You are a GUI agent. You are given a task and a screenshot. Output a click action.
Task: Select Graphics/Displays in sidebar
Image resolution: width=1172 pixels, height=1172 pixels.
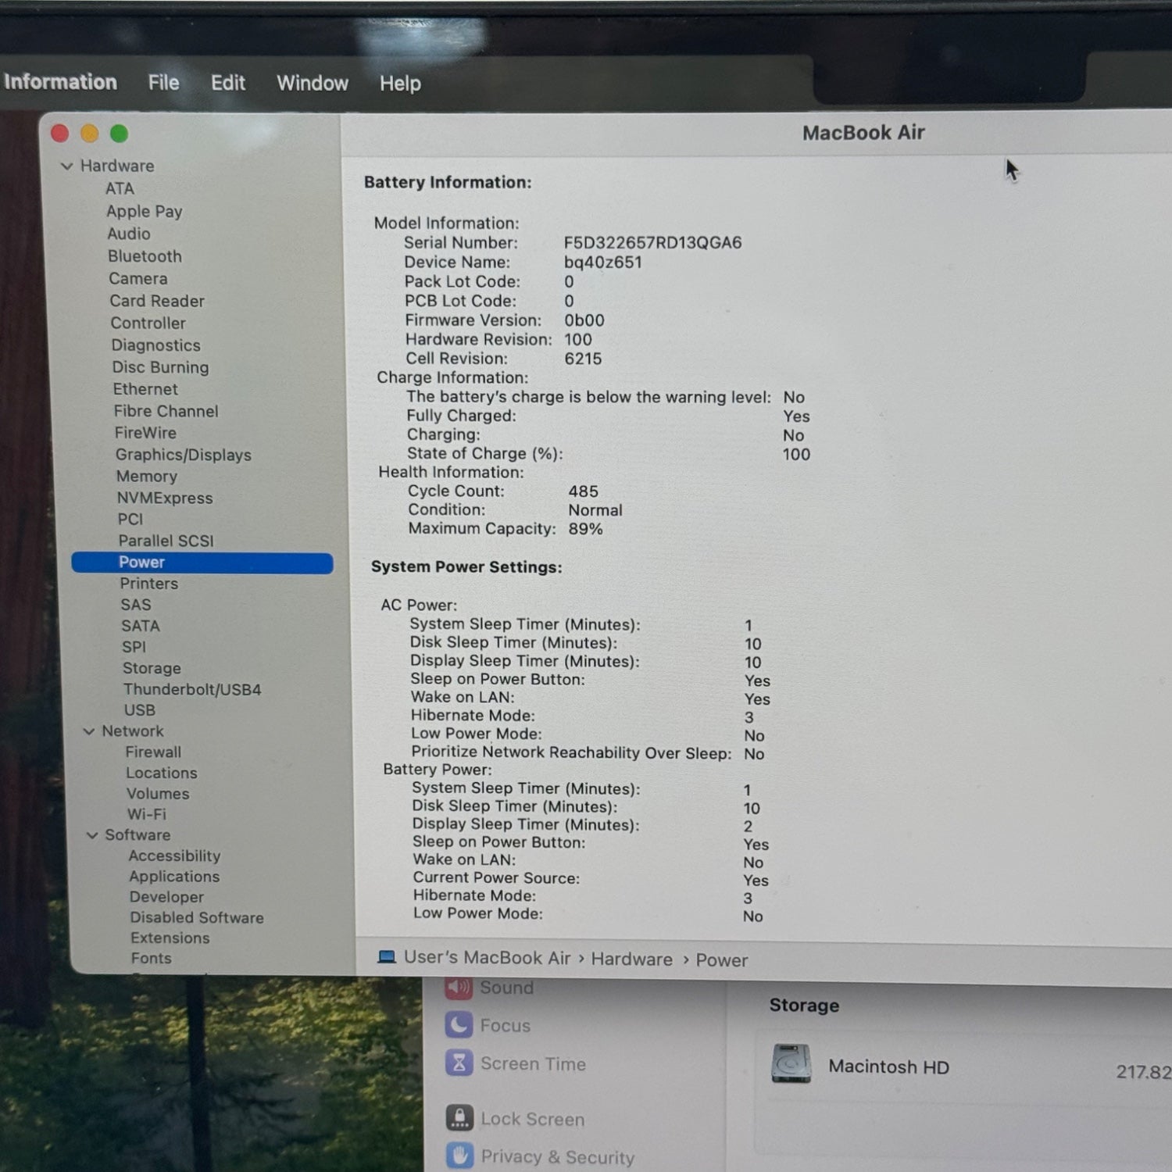point(184,455)
